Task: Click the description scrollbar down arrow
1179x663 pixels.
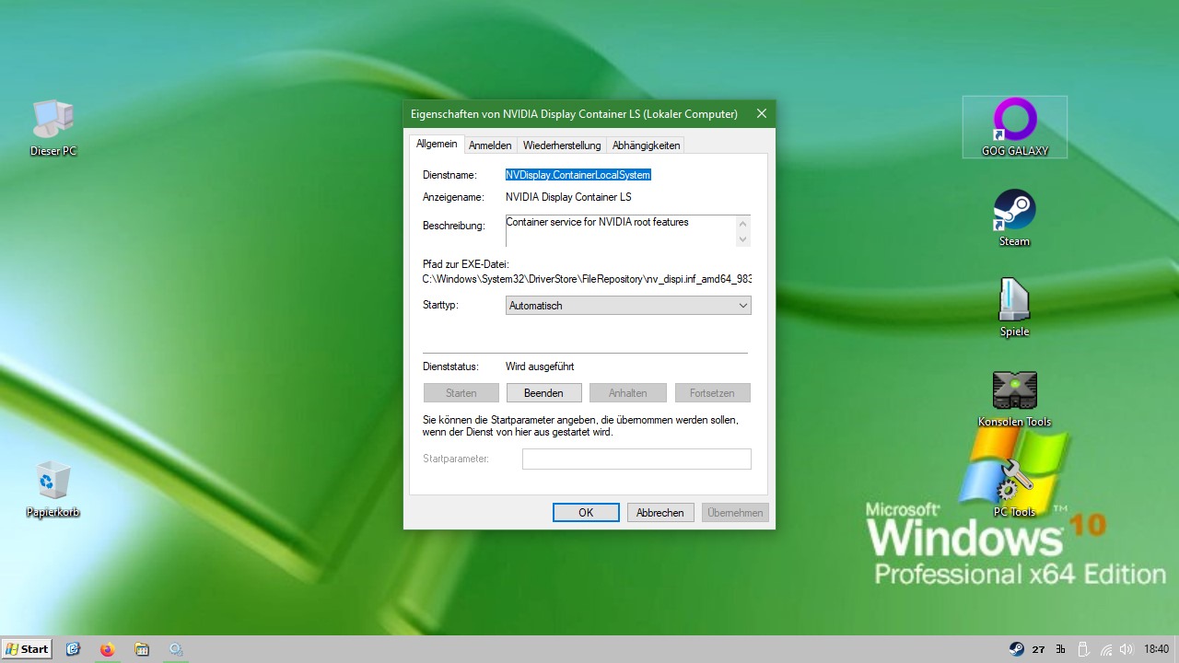Action: tap(743, 238)
